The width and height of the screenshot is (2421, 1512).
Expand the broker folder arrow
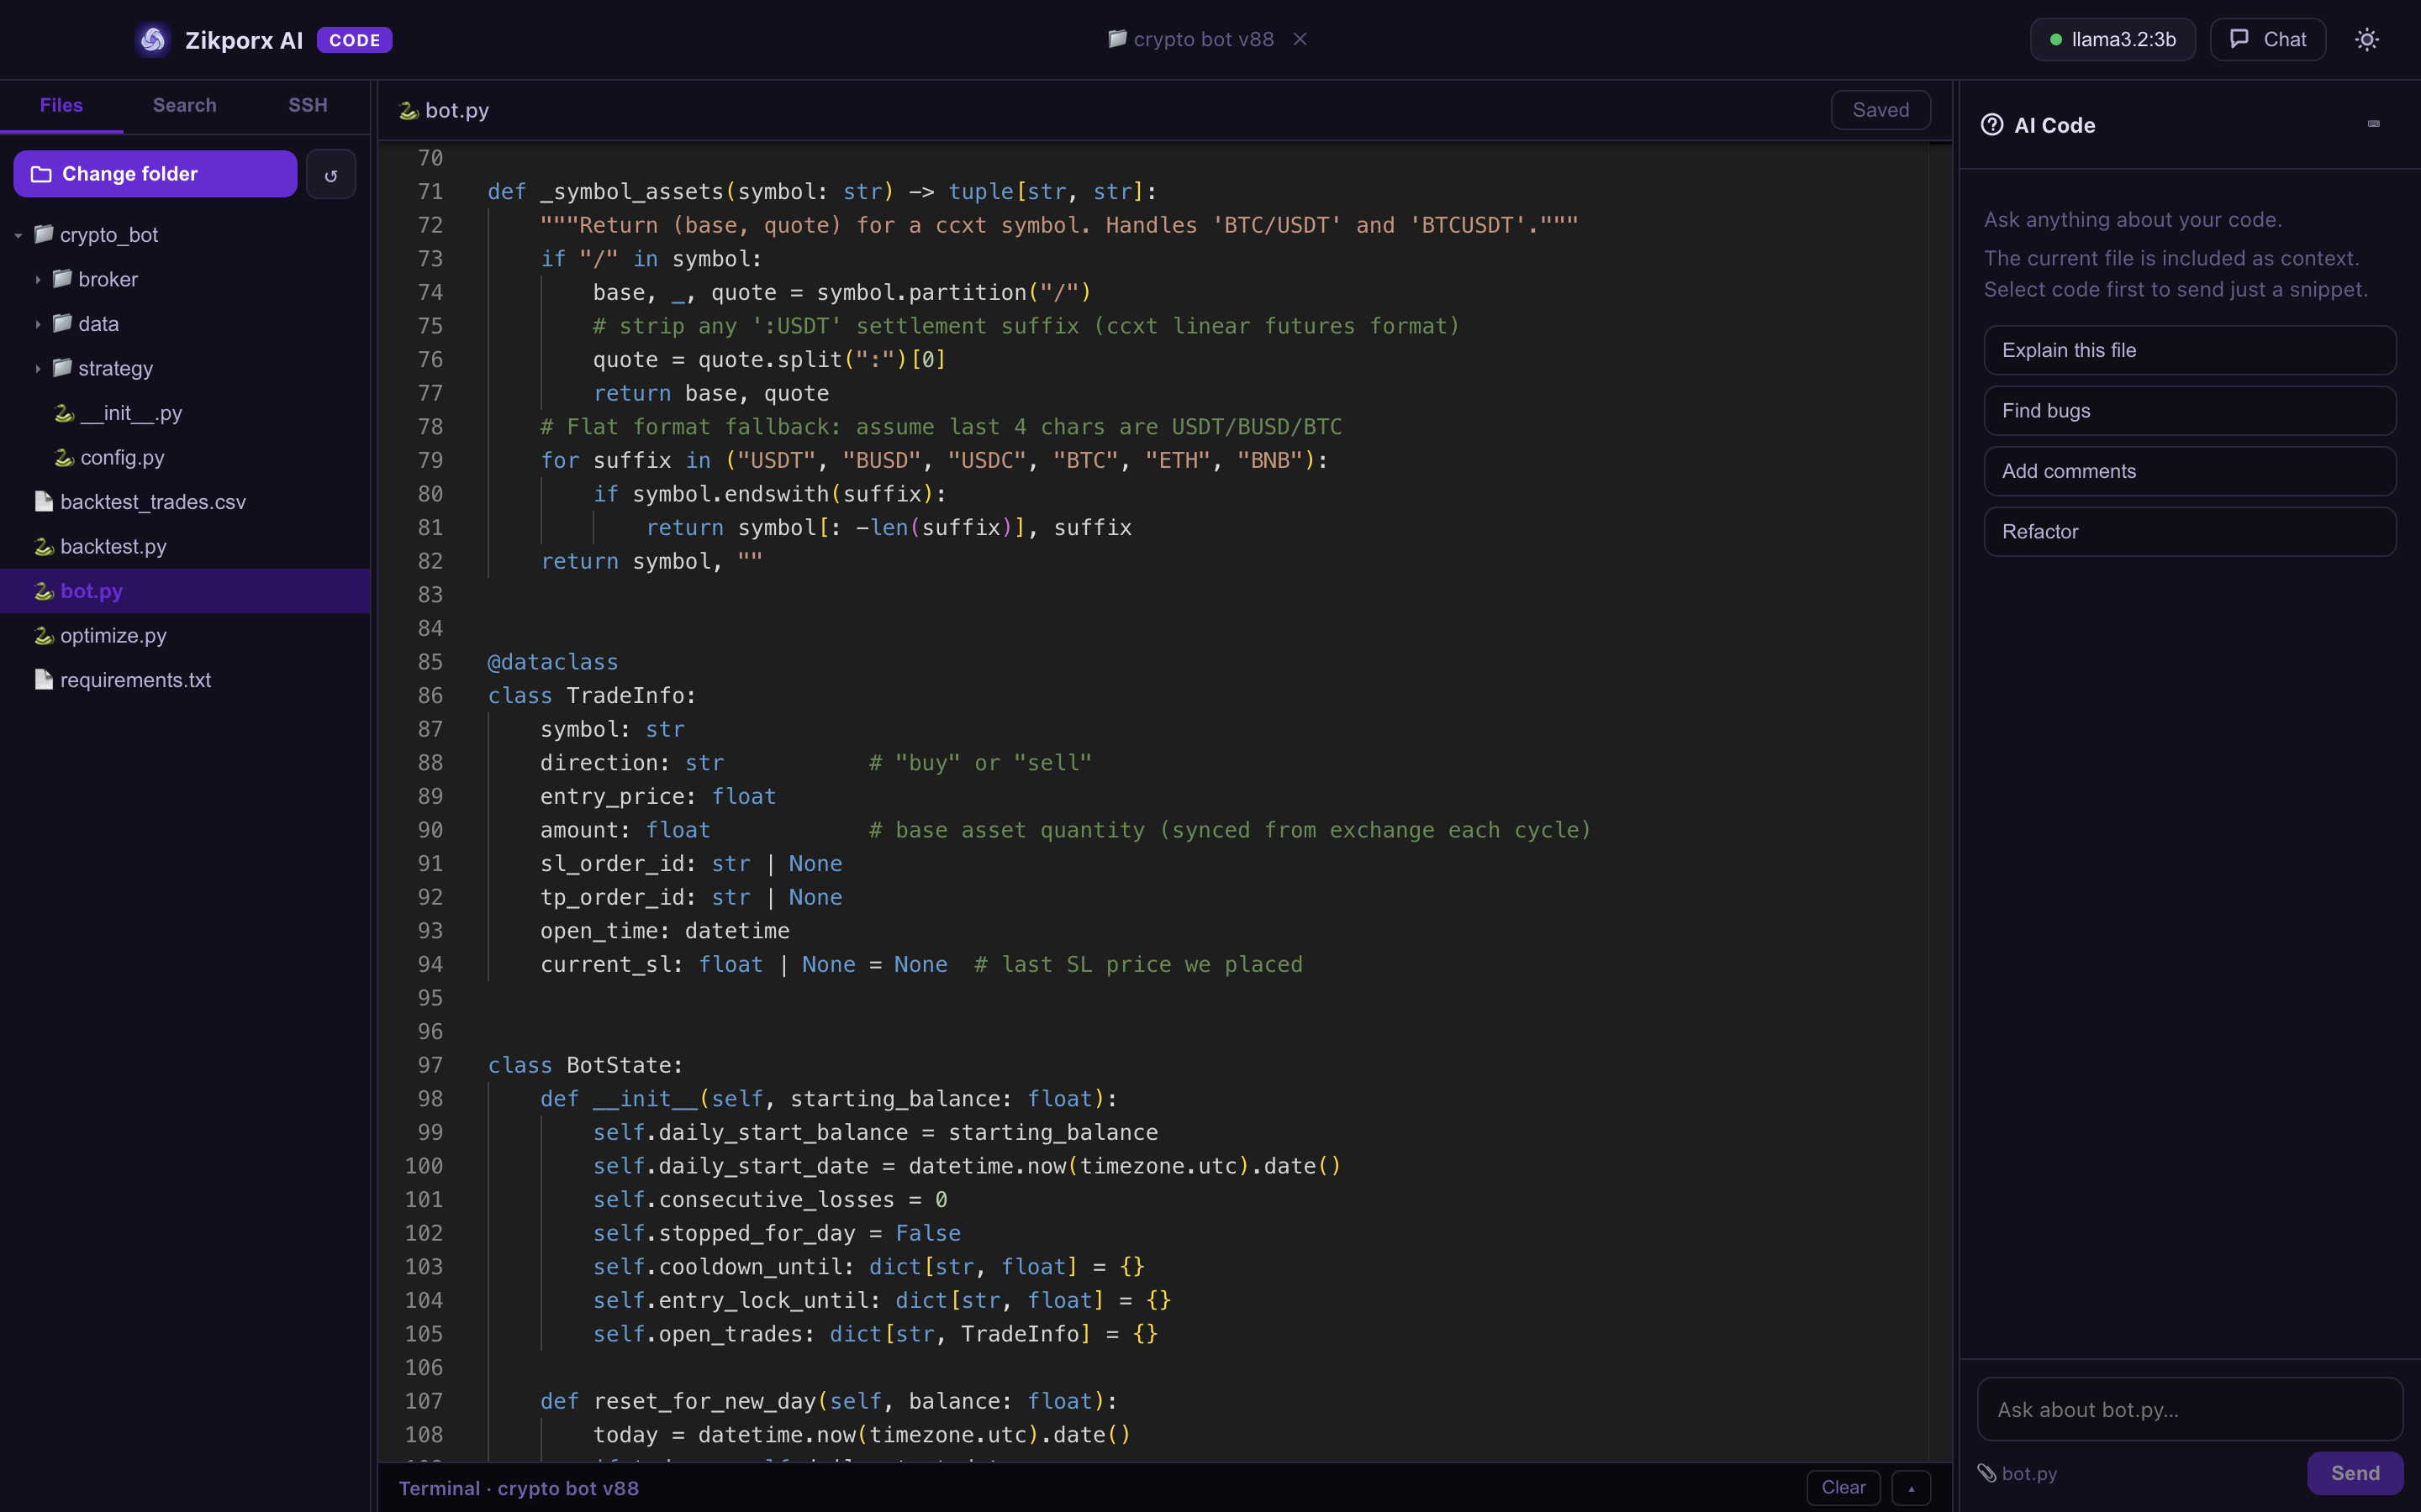click(x=38, y=280)
